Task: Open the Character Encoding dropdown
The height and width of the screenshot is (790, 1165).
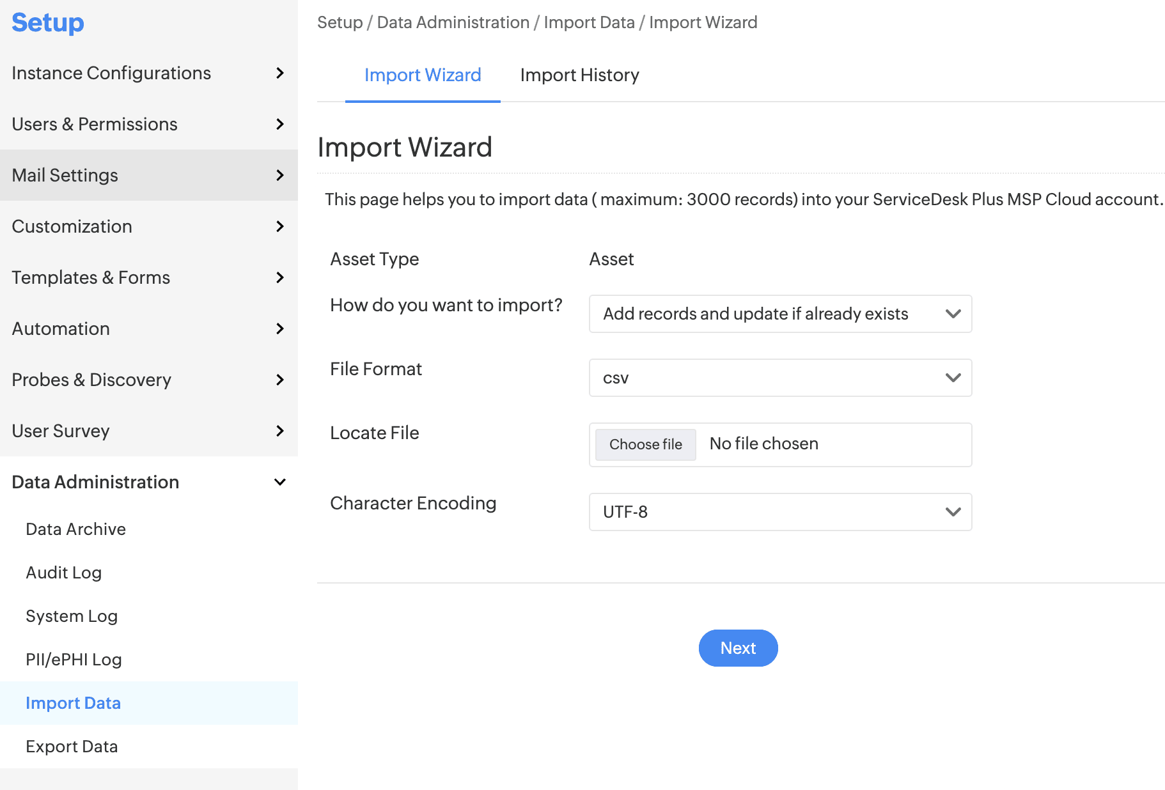Action: (x=780, y=512)
